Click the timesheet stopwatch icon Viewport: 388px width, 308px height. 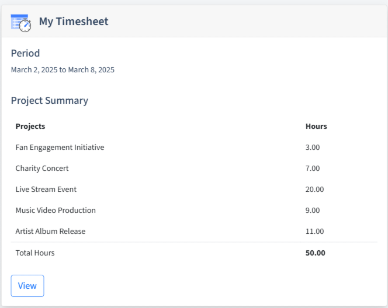click(21, 23)
